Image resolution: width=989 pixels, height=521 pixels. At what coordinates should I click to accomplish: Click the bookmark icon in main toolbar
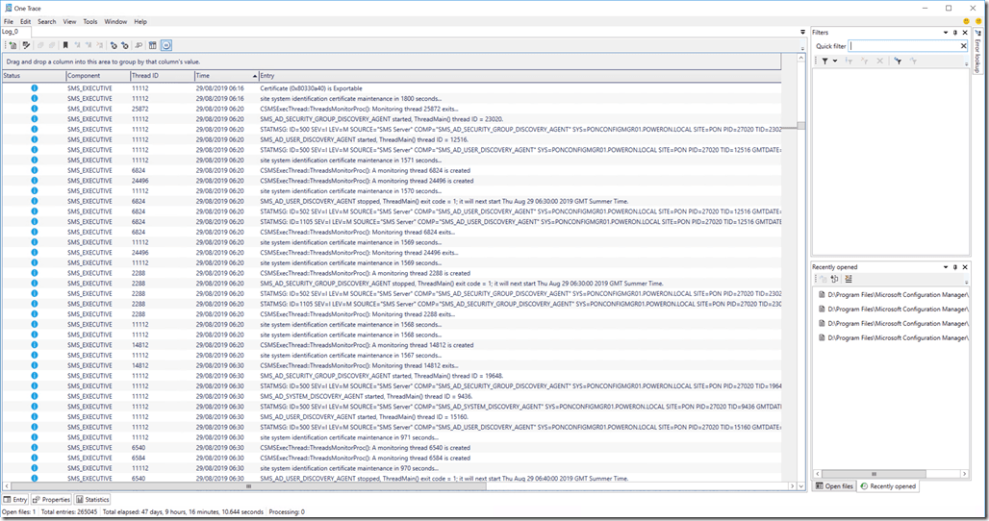(x=65, y=44)
